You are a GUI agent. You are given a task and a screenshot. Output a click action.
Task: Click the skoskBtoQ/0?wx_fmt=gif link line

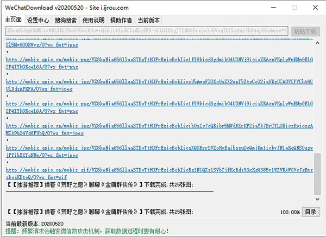pos(36,177)
